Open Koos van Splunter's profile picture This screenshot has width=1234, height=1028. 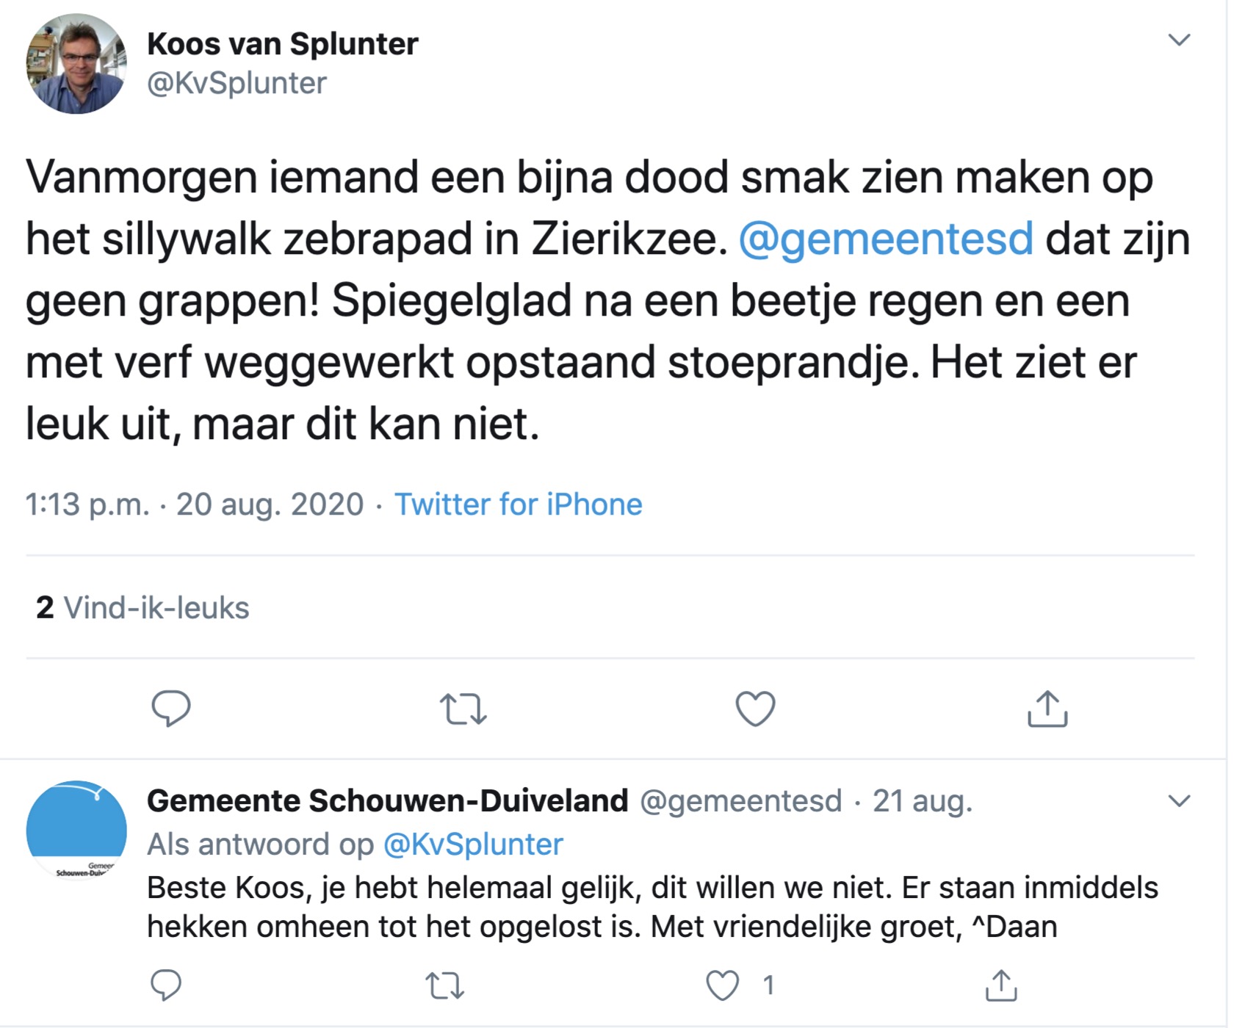click(x=76, y=64)
